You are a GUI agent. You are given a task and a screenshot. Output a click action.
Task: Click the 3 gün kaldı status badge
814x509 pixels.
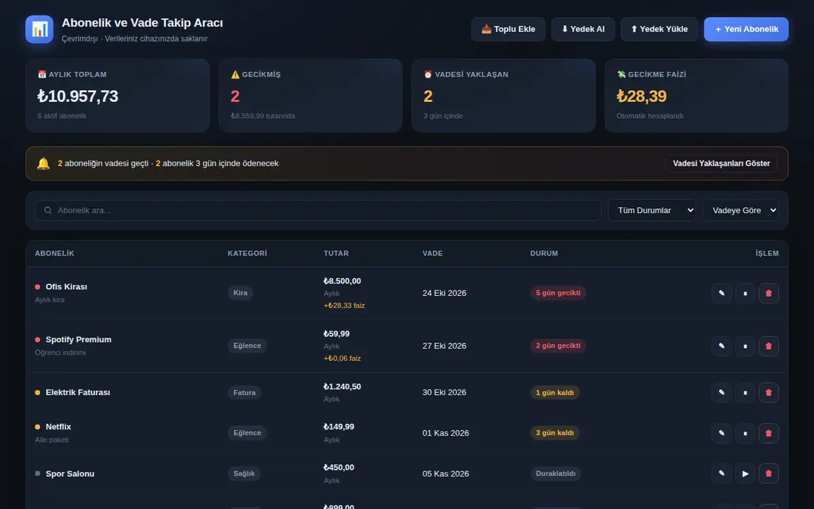[x=555, y=433]
